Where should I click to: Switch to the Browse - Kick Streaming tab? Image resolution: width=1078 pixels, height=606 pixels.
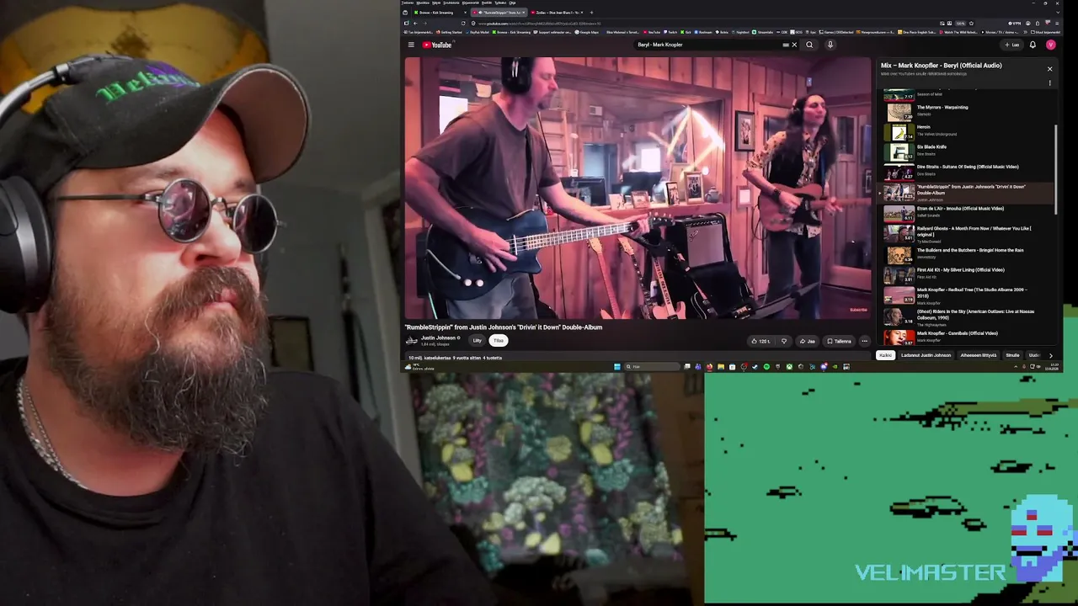pos(436,13)
